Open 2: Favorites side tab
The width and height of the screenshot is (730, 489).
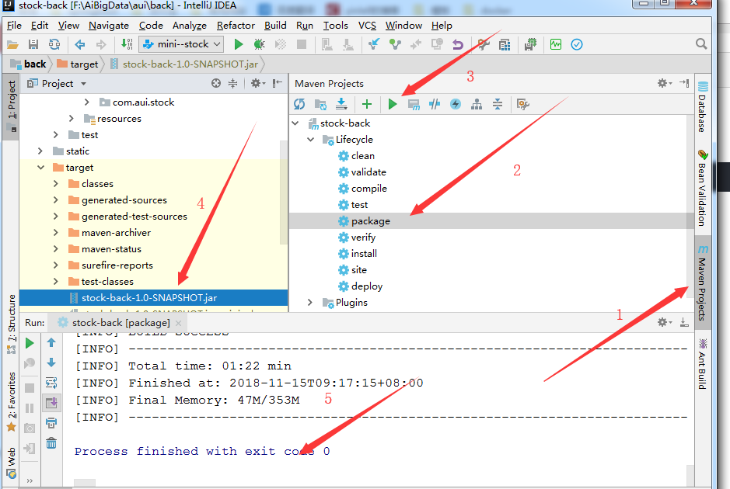click(x=12, y=401)
